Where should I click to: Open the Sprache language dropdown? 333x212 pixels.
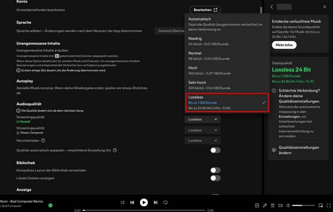coord(169,31)
